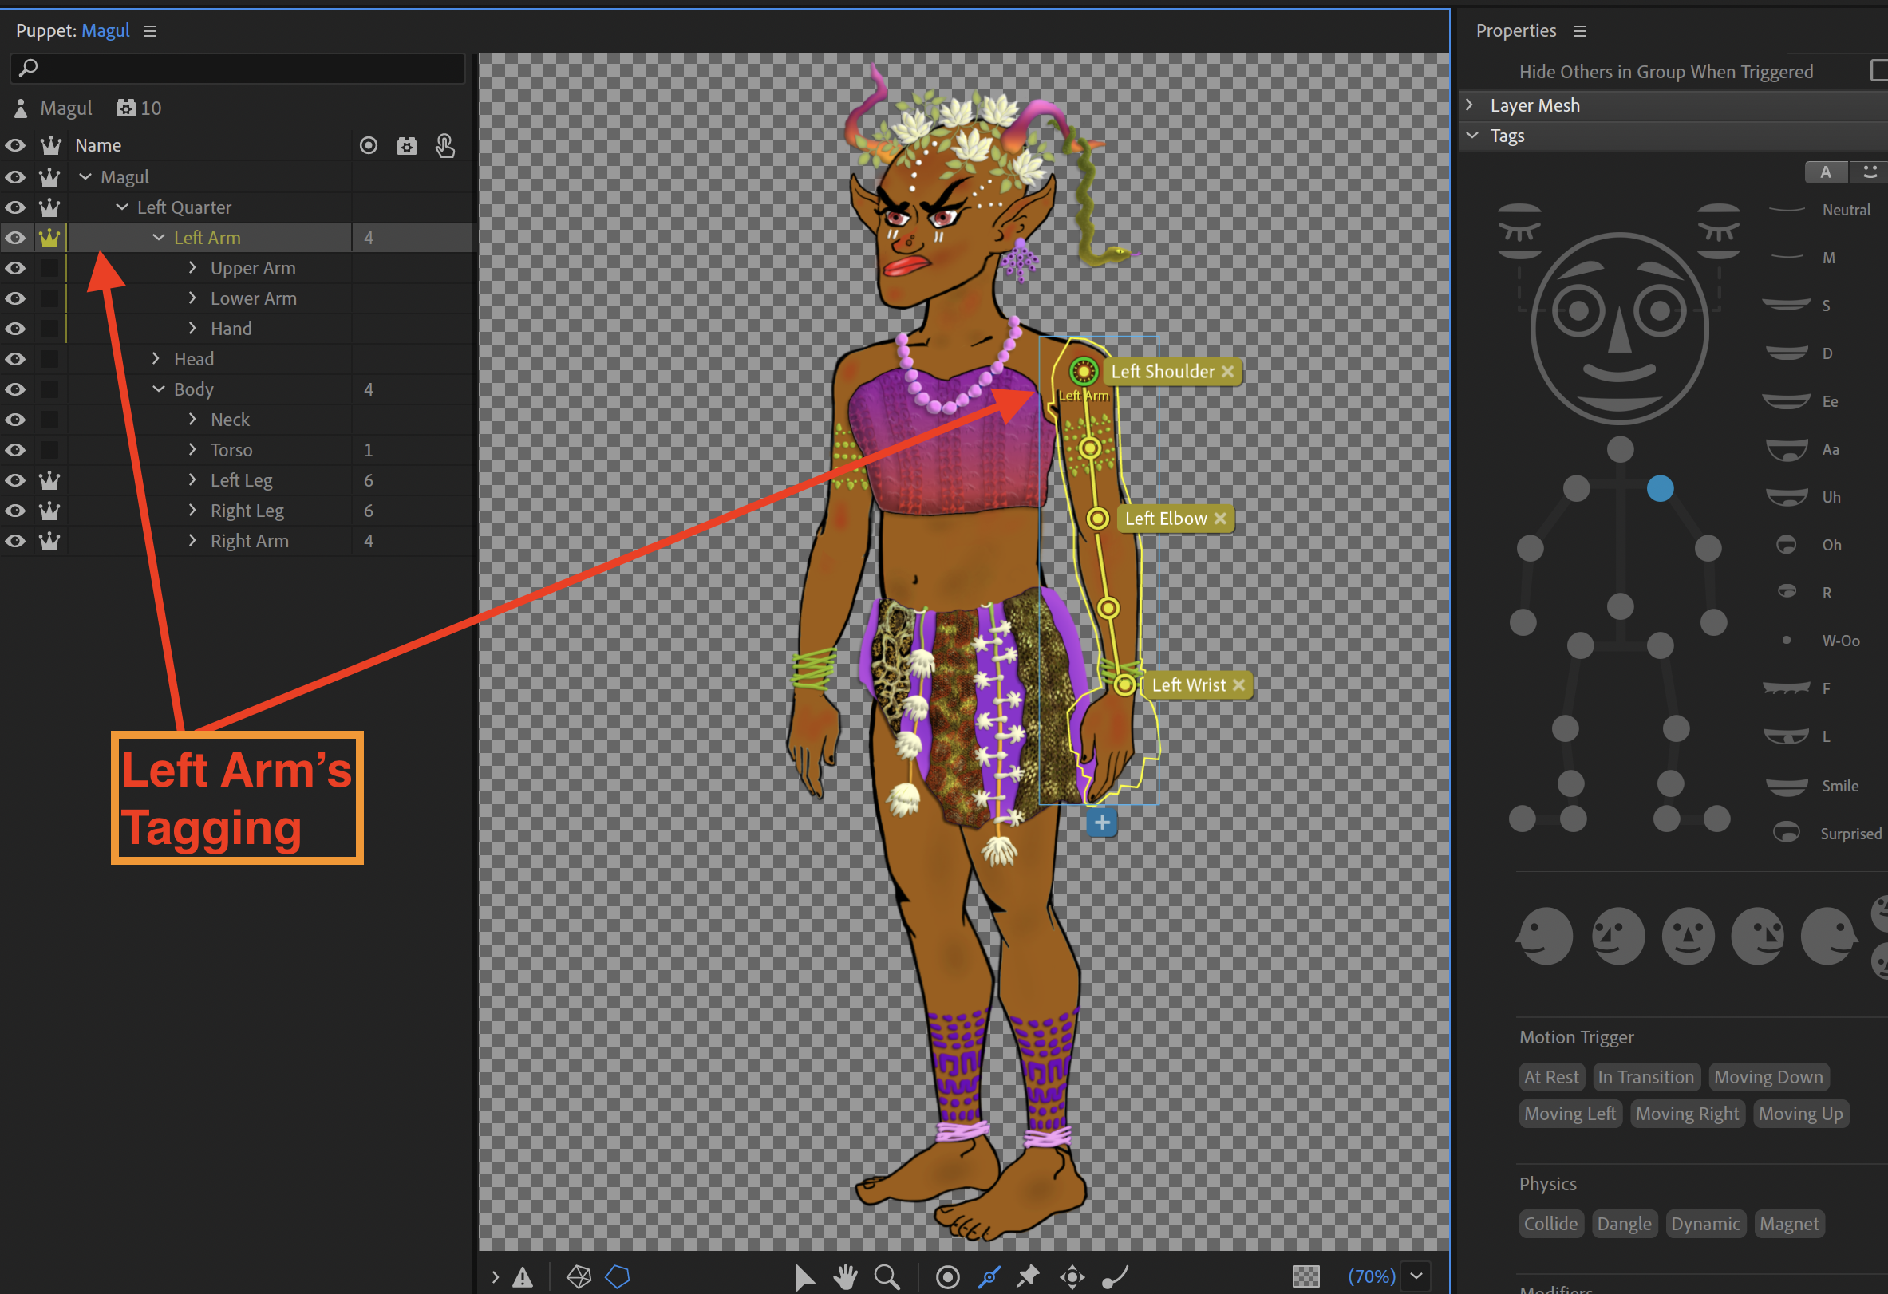Collapse the Left Arm group
Viewport: 1888px width, 1294px height.
point(158,237)
